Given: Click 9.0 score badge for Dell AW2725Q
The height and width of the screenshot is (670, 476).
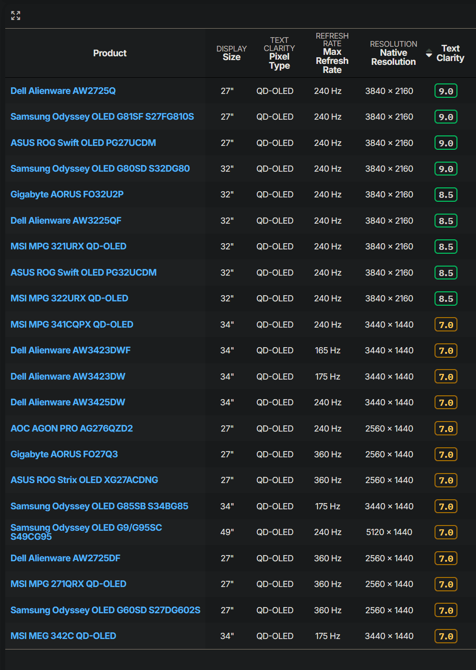Looking at the screenshot, I should pos(446,91).
